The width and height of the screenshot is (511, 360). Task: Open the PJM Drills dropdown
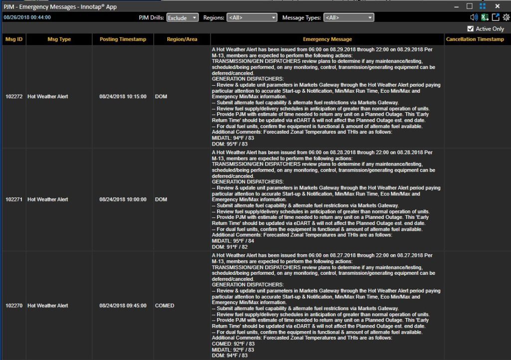(183, 17)
